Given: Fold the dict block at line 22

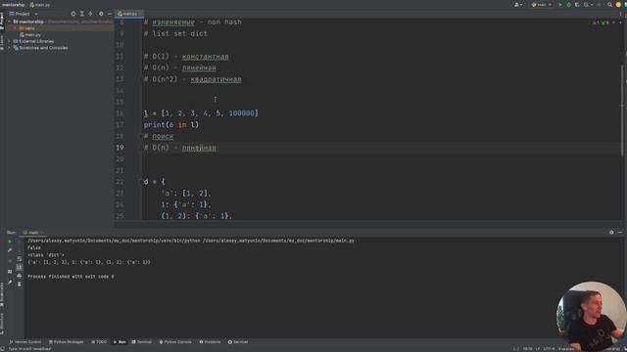Looking at the screenshot, I should 141,182.
